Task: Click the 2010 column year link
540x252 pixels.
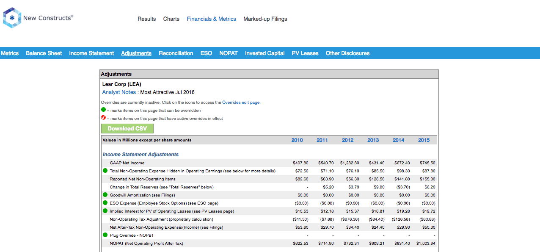Action: pos(297,140)
